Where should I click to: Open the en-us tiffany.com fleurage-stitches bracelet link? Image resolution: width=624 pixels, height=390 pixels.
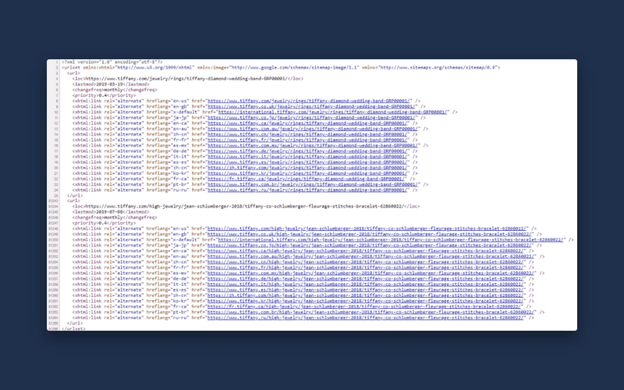point(368,229)
